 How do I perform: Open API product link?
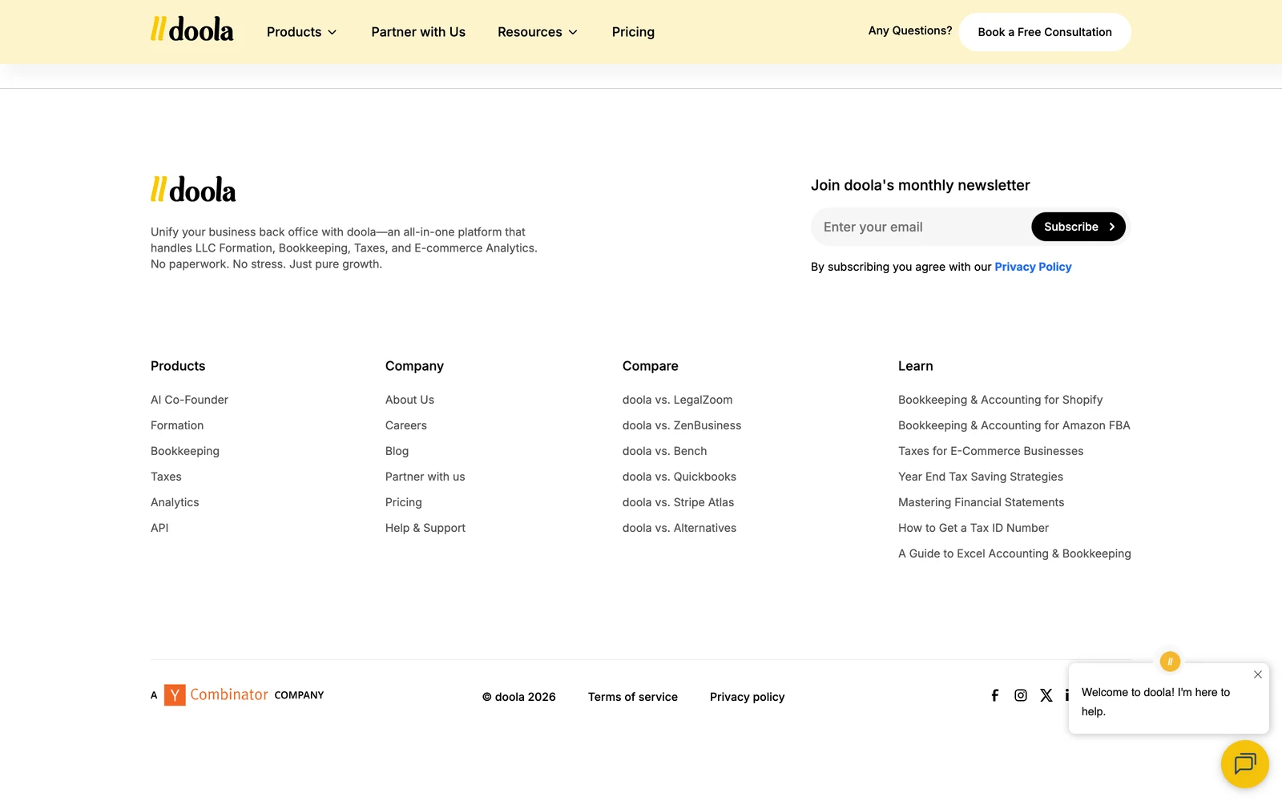pos(159,528)
